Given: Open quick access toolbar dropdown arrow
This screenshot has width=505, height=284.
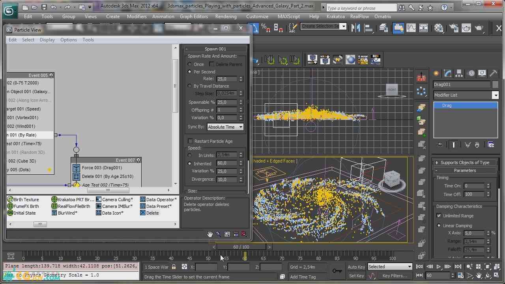Looking at the screenshot, I should 90,7.
